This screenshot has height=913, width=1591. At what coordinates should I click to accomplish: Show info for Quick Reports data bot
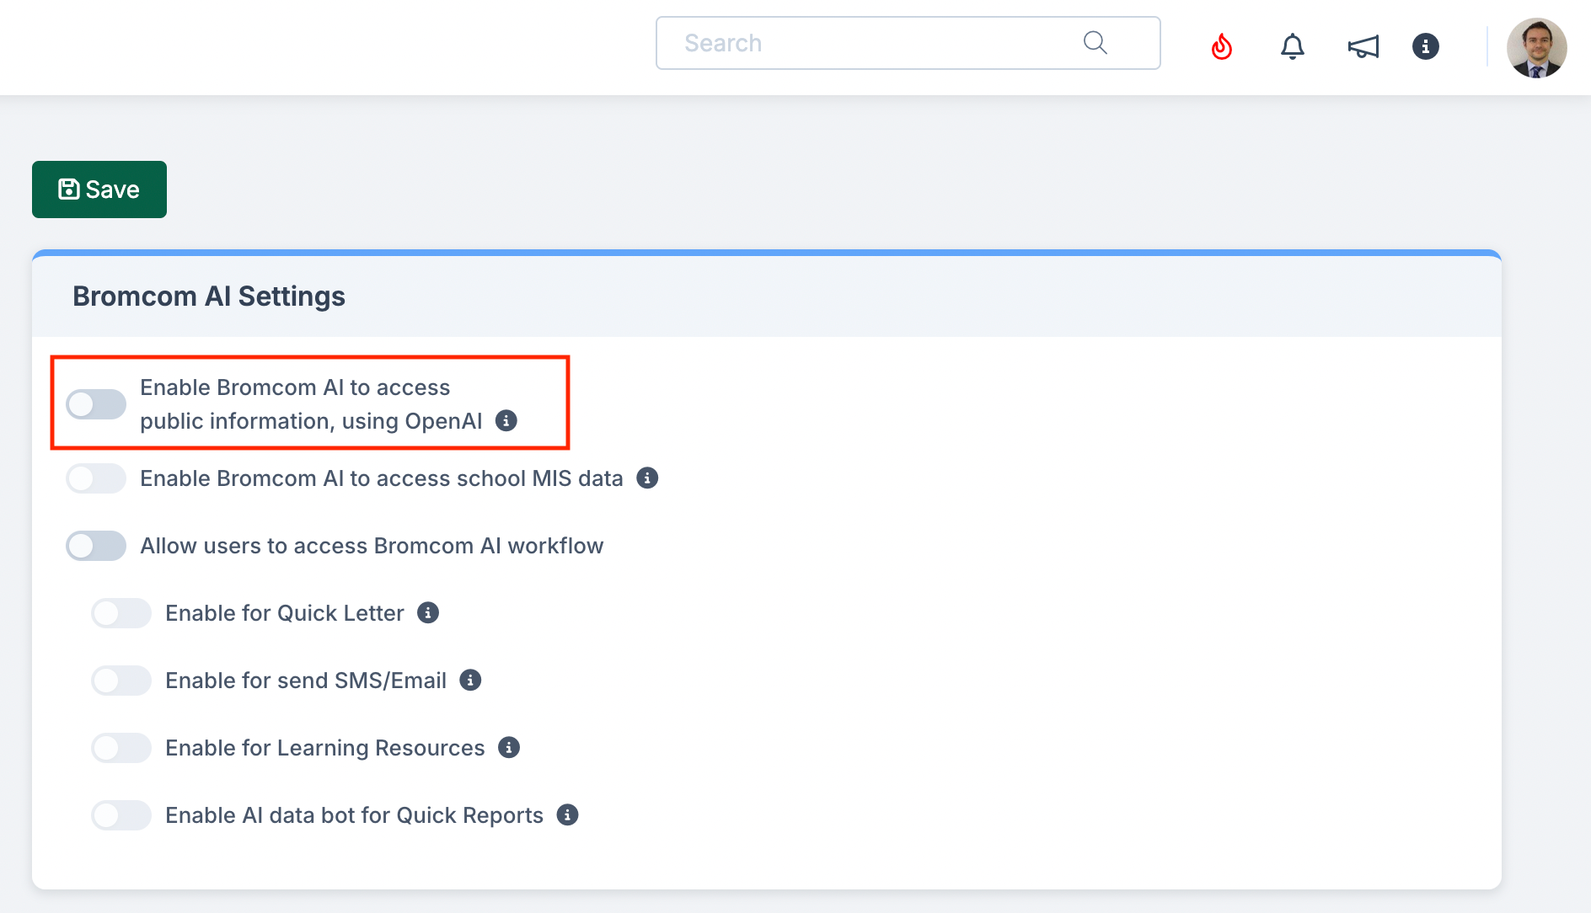pos(568,815)
